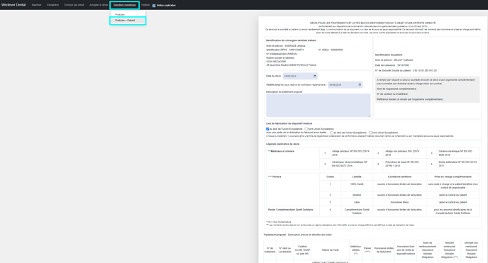This screenshot has width=488, height=263.
Task: Click 'Nom de l'organisme complémentaire' line
Action: pyautogui.click(x=396, y=89)
